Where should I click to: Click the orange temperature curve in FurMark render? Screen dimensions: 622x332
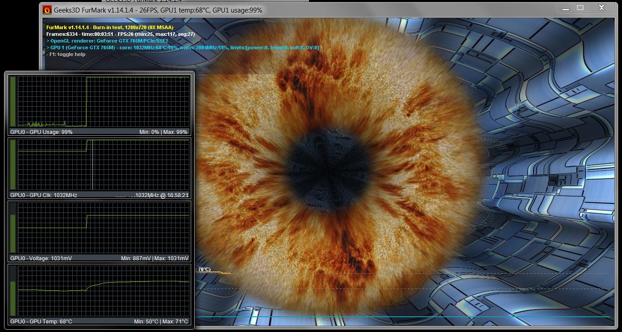tap(214, 272)
